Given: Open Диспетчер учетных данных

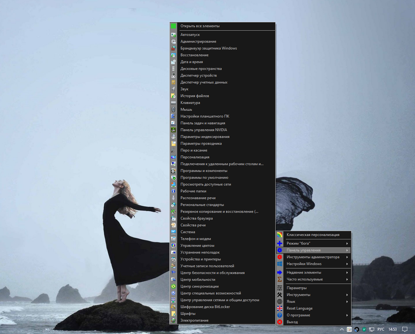Looking at the screenshot, I should pyautogui.click(x=222, y=82).
